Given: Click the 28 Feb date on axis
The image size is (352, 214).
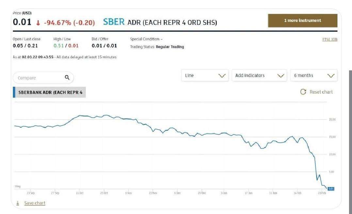Looking at the screenshot, I should coord(322,193).
